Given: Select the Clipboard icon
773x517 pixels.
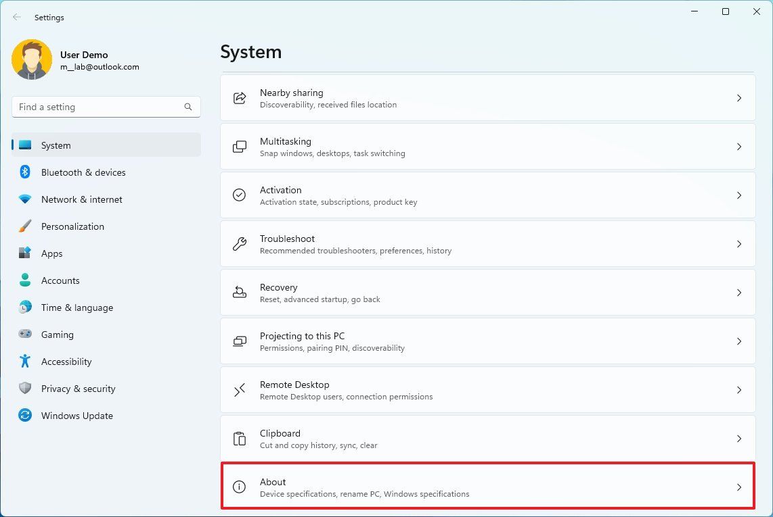Looking at the screenshot, I should 240,438.
